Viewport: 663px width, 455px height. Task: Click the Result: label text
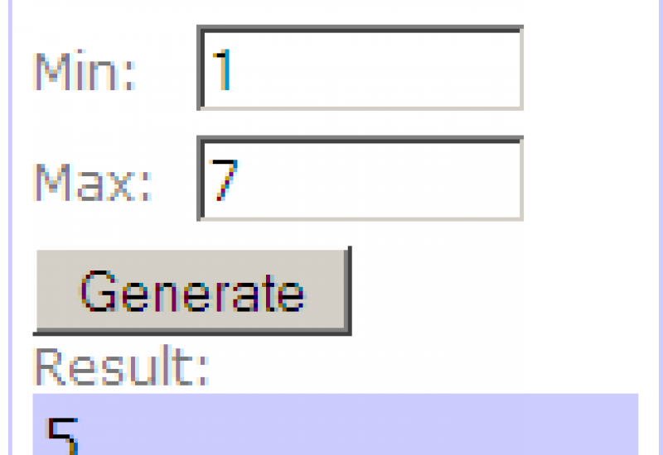tap(121, 366)
